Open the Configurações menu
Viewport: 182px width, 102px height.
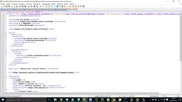point(46,4)
